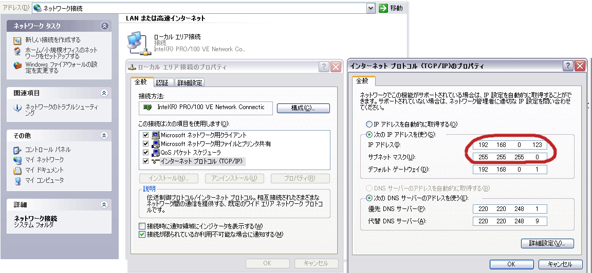Open マイ ドキュメント folder icon

(x=17, y=170)
